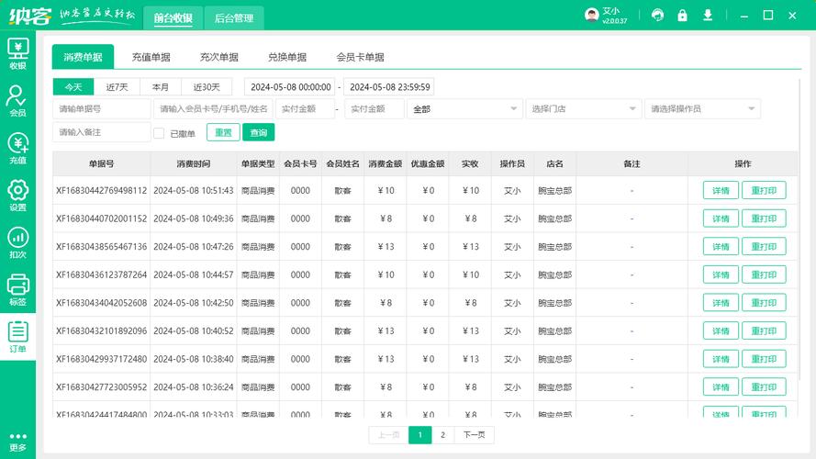Filter by 本月 this month
The width and height of the screenshot is (816, 459).
(x=161, y=87)
